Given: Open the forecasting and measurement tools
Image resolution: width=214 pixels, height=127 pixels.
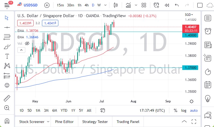Looking at the screenshot, I should point(7,76).
